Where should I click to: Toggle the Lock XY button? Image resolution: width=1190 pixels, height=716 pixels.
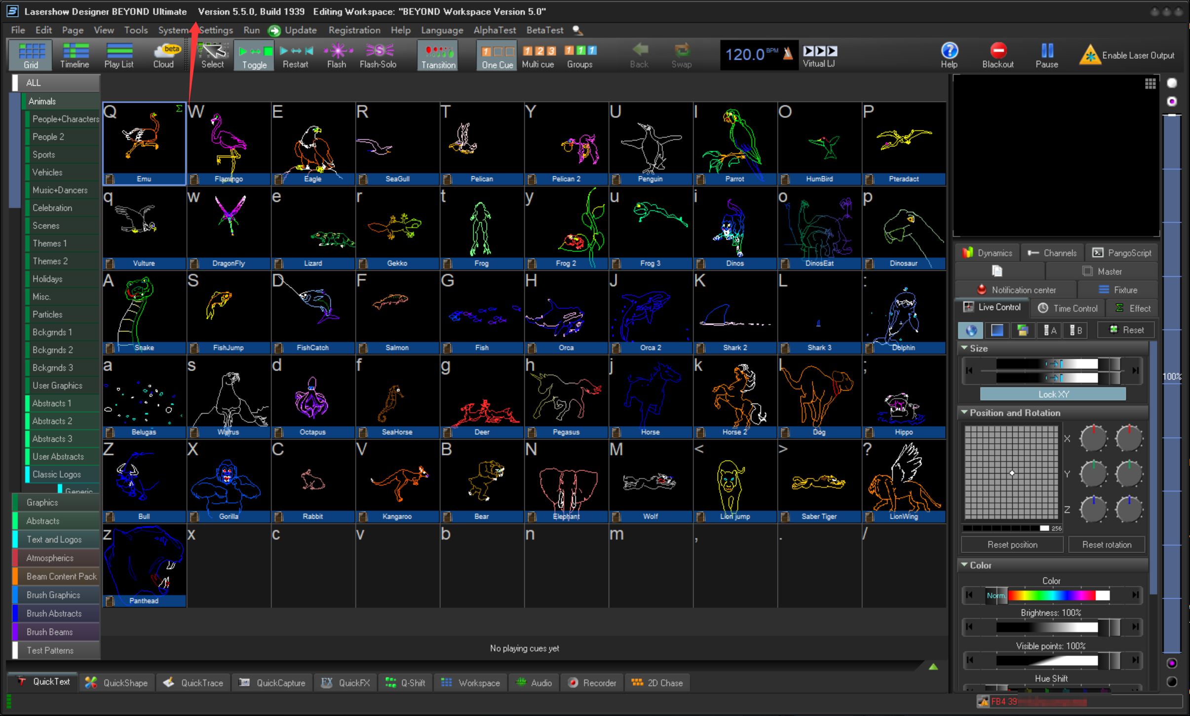point(1053,394)
